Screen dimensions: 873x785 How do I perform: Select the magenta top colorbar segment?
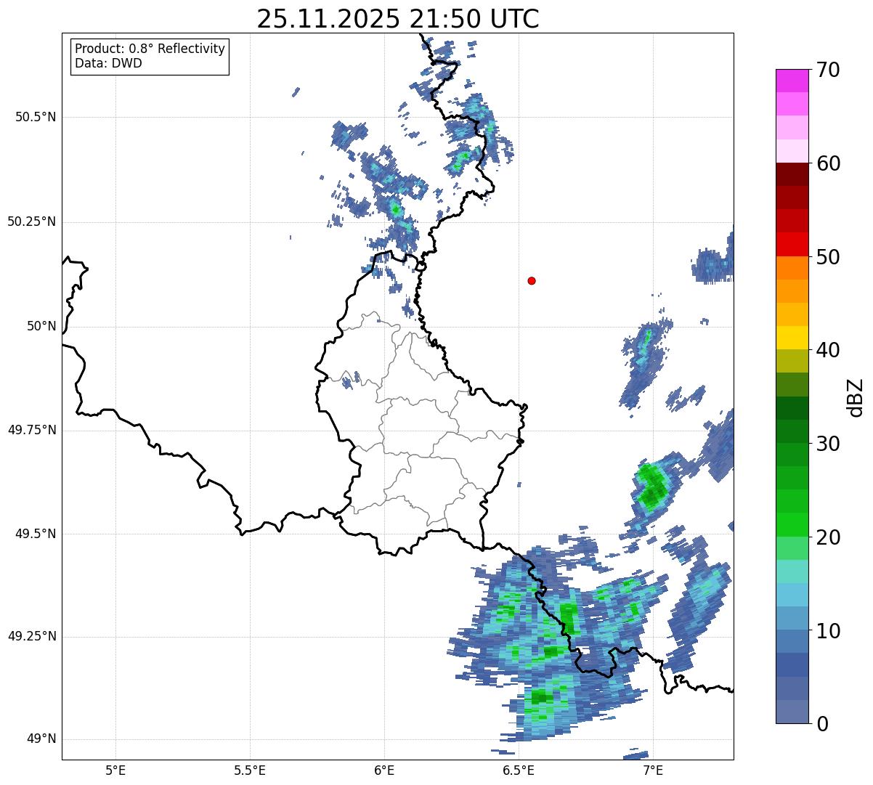[x=792, y=81]
